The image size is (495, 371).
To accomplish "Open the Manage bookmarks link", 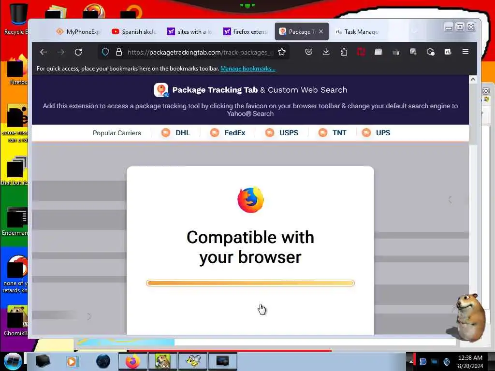I will click(248, 69).
